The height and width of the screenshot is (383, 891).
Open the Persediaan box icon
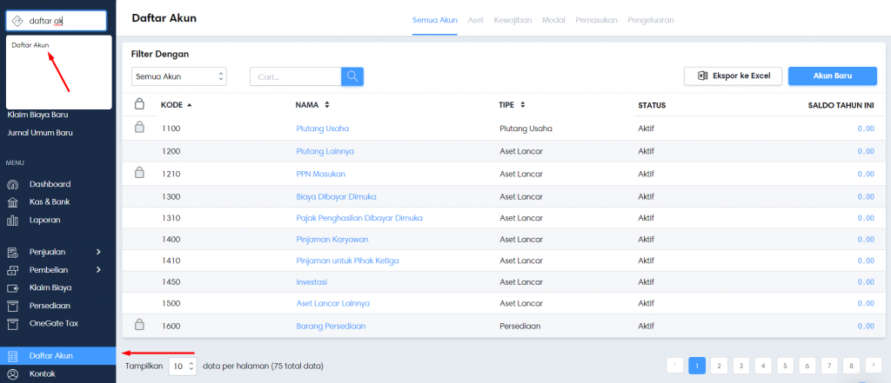[x=12, y=306]
